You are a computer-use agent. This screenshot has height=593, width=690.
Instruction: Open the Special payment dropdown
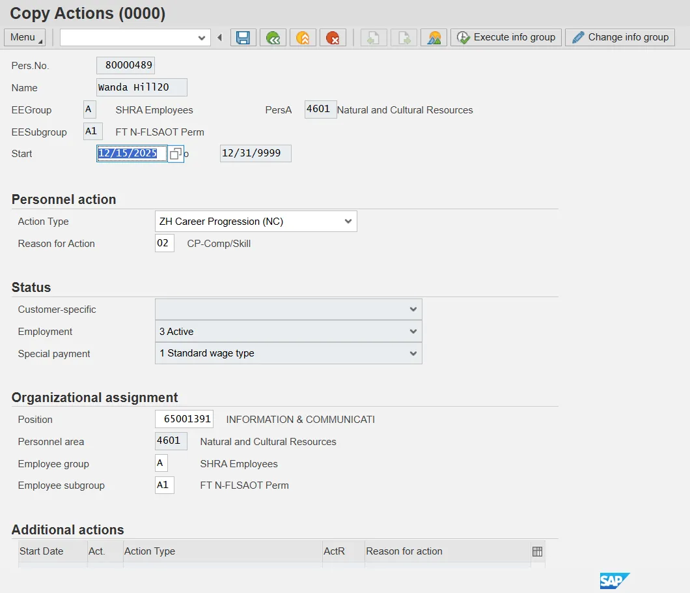point(413,353)
